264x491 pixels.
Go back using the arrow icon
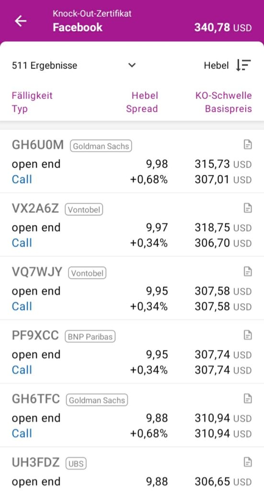point(21,21)
